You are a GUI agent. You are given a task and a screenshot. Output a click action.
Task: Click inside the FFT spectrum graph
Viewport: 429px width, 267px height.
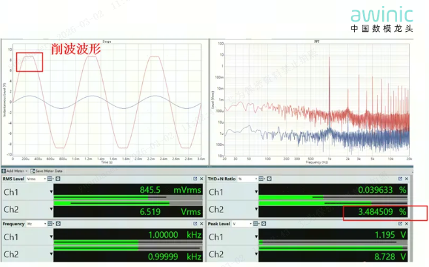point(317,100)
